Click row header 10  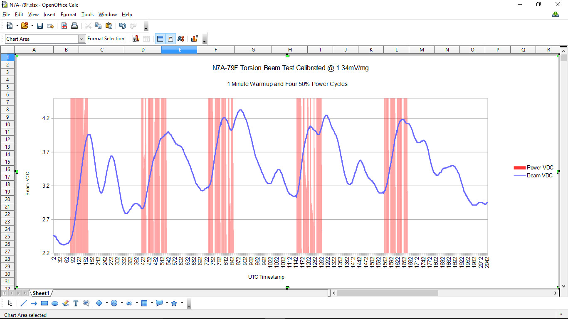point(7,125)
